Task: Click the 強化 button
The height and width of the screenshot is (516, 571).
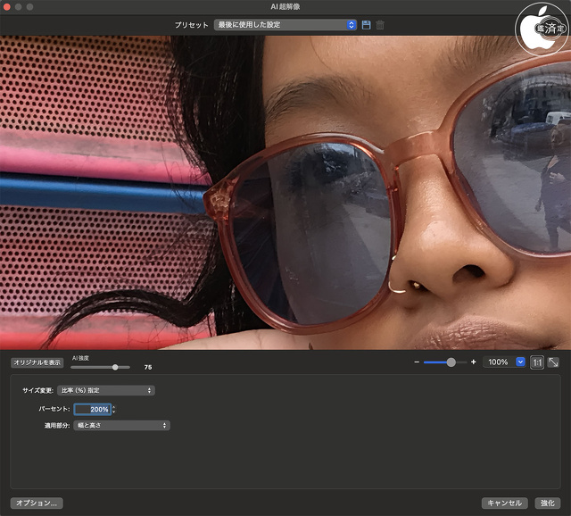Action: [546, 503]
